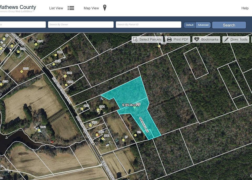
Task: Open the List View icon
Action: (71, 8)
